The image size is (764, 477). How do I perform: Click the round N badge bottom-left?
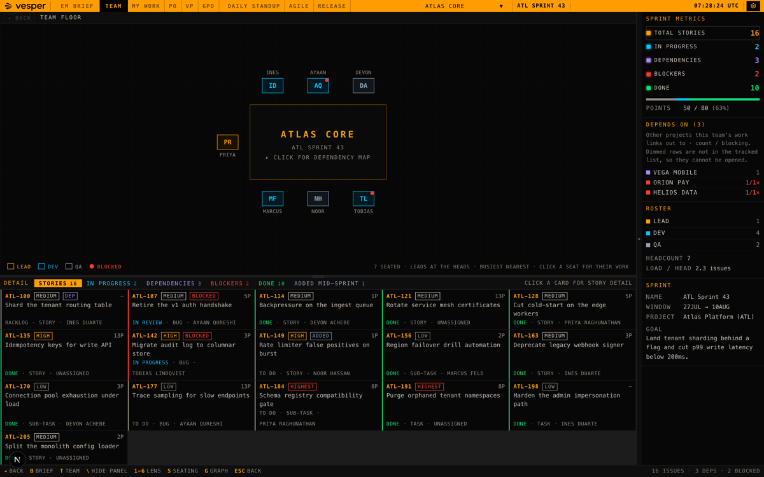pos(17,459)
